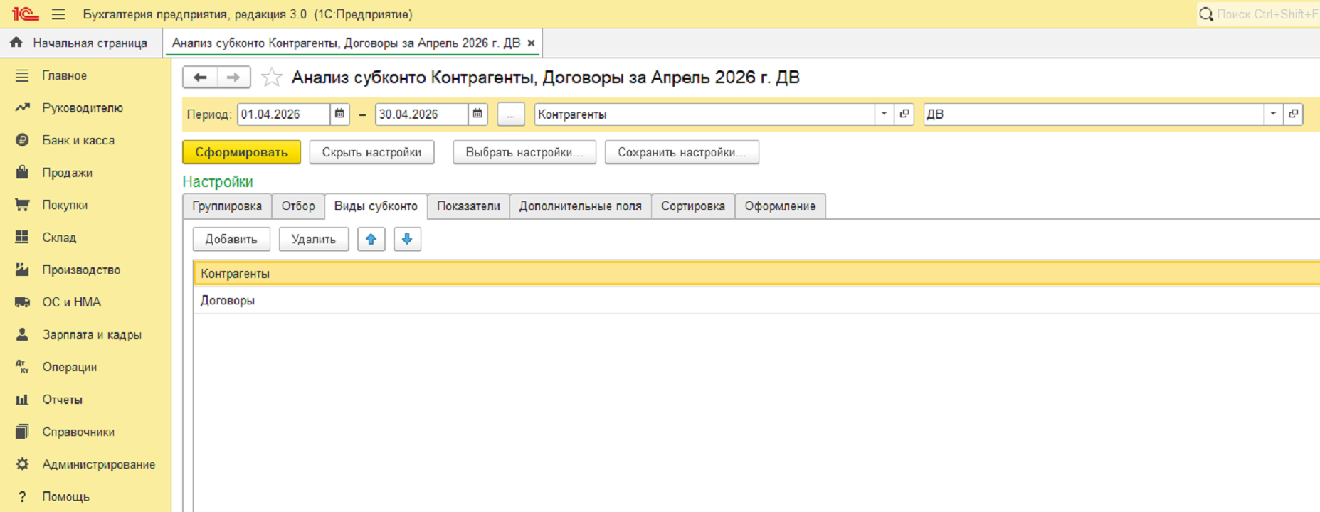This screenshot has width=1320, height=512.
Task: Select the Договоры row in list
Action: (756, 301)
